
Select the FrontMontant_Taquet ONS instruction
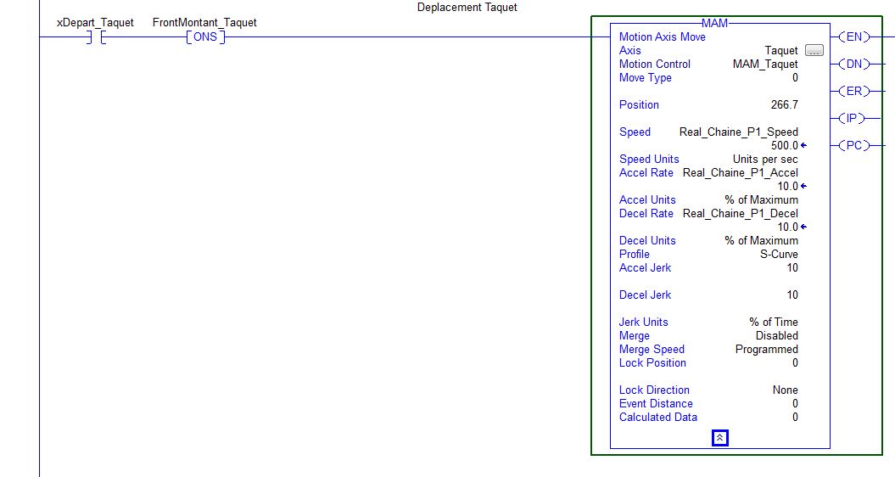(x=205, y=37)
